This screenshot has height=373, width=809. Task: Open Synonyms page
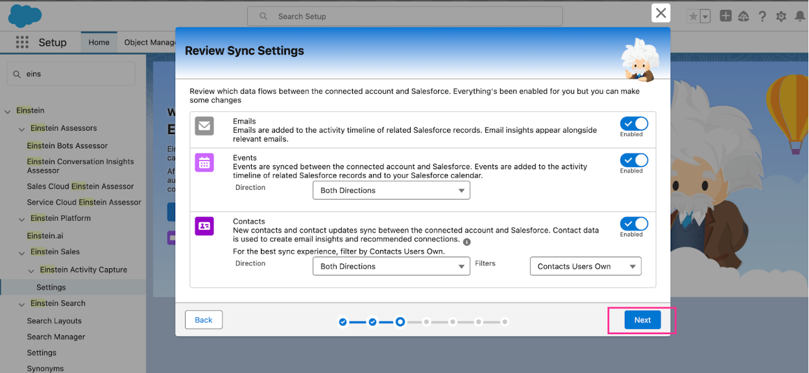coord(45,368)
